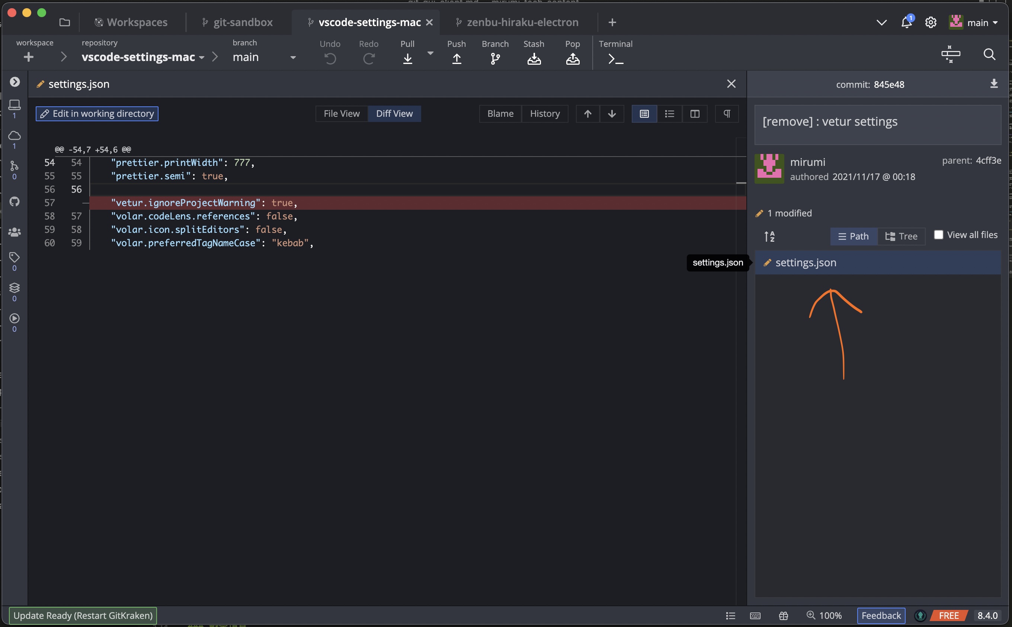Enable the View all files checkbox
Image resolution: width=1012 pixels, height=627 pixels.
click(x=938, y=235)
